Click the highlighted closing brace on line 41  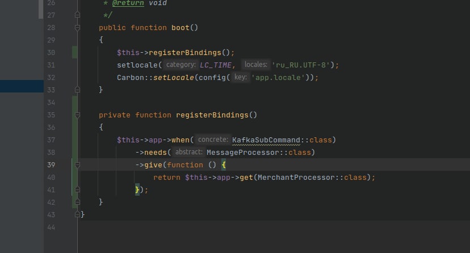point(137,189)
